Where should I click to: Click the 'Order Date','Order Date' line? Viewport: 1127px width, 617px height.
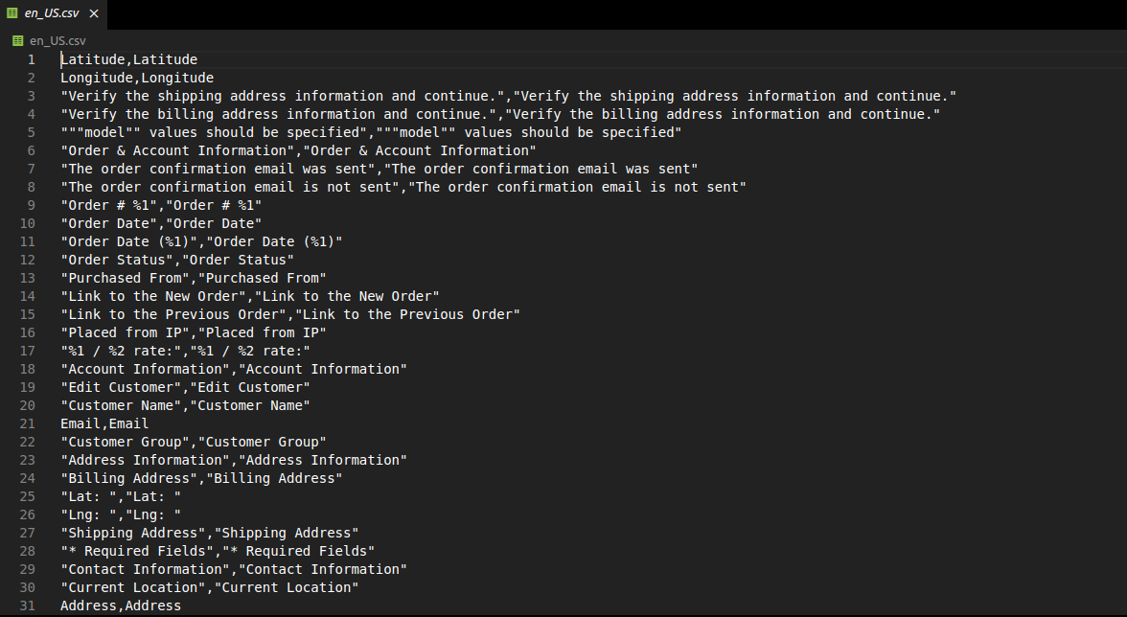pos(161,223)
